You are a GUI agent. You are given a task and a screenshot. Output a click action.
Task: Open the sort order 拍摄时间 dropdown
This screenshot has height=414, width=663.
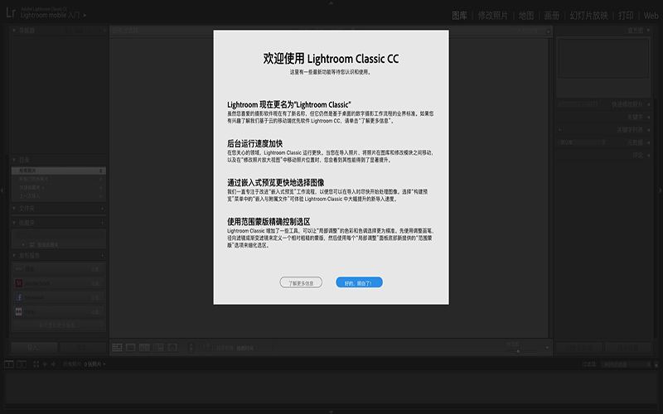tap(246, 348)
